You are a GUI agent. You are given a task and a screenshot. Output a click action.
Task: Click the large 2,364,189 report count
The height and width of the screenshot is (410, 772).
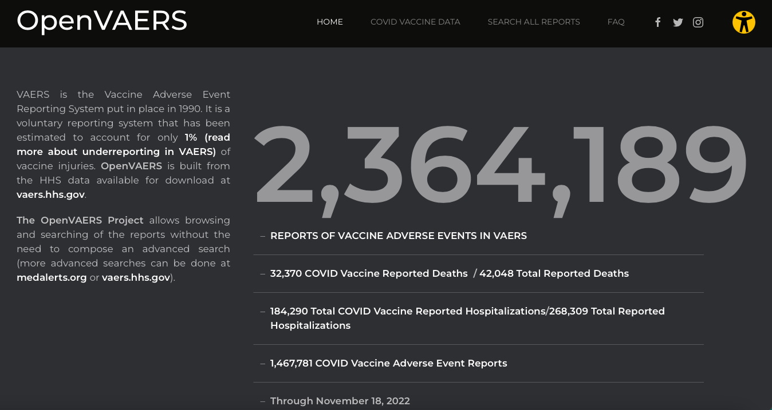pos(500,166)
